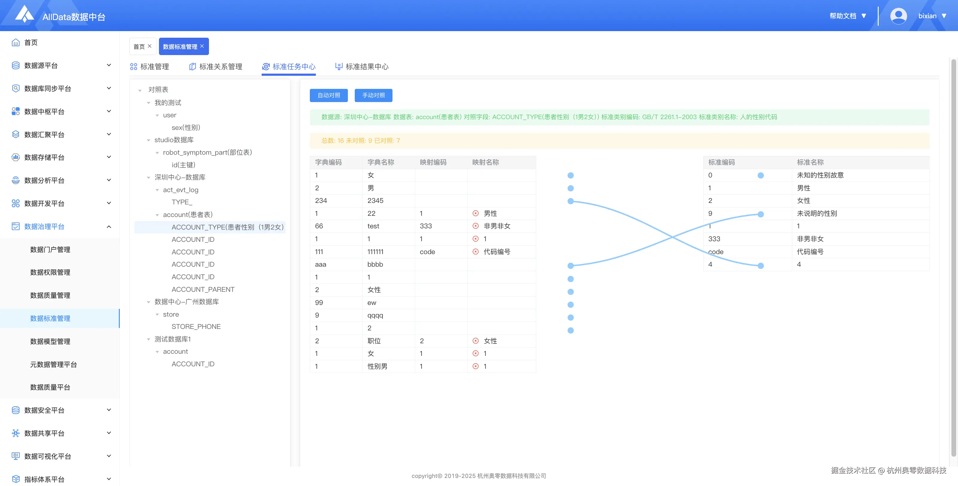Switch to 标准关系管理 tab

click(216, 66)
